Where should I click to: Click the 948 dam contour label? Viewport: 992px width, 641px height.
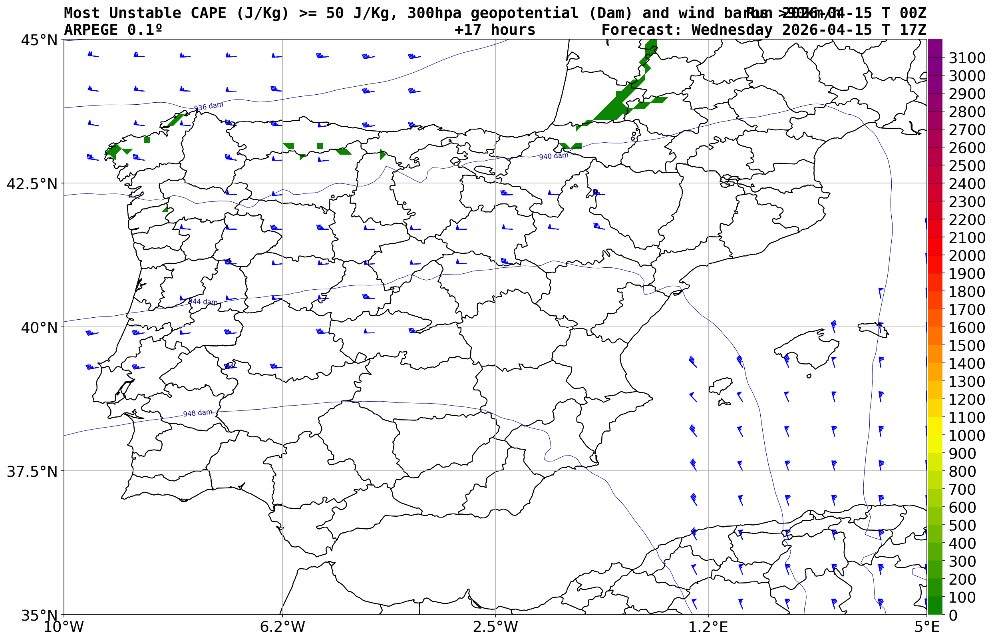198,413
